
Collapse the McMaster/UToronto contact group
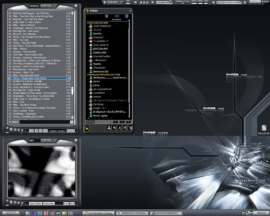(x=88, y=75)
